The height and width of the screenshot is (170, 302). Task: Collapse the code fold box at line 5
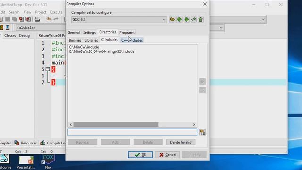pyautogui.click(x=48, y=69)
